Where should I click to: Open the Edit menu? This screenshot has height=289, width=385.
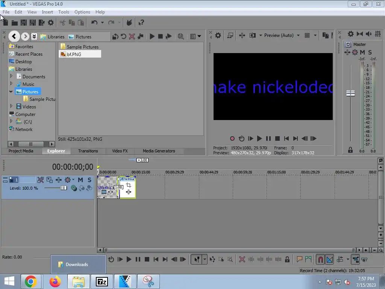coord(18,12)
